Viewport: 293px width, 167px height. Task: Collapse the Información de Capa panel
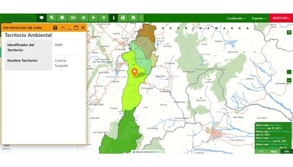click(63, 28)
